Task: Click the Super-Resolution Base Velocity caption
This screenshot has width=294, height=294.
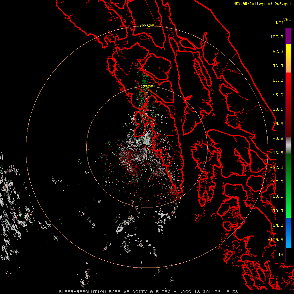Action: (148, 292)
